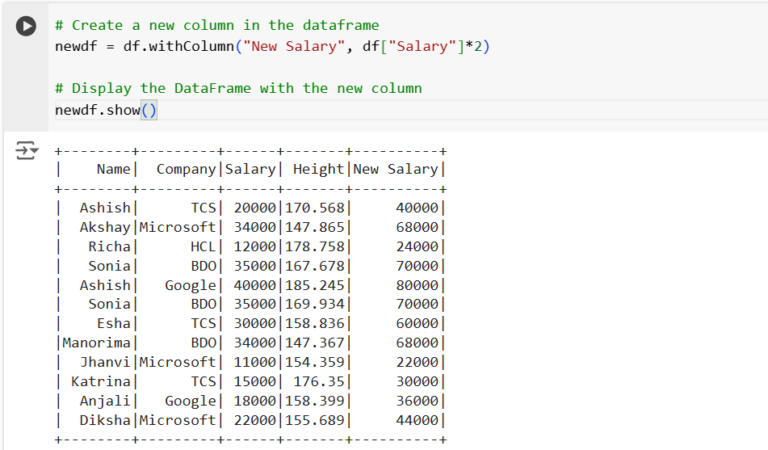
Task: Select the Company column header in output
Action: pos(187,169)
